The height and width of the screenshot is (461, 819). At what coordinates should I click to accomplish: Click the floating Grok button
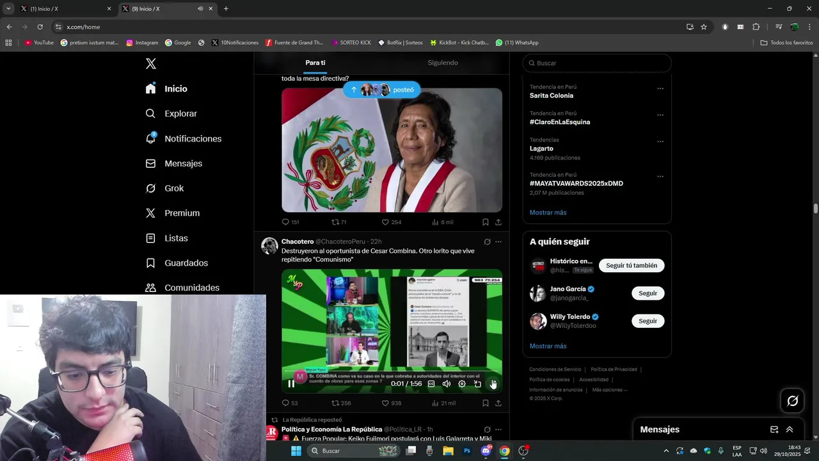(x=793, y=401)
